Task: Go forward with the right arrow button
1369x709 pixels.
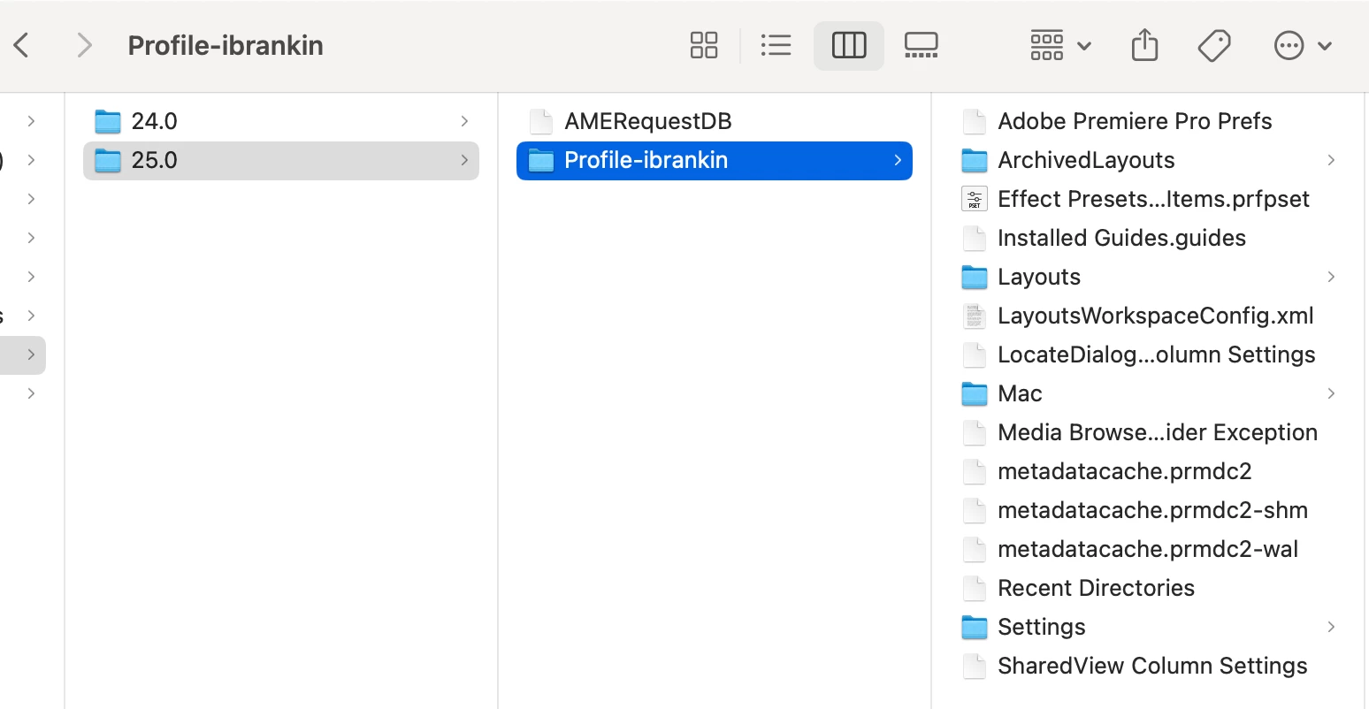Action: click(84, 45)
